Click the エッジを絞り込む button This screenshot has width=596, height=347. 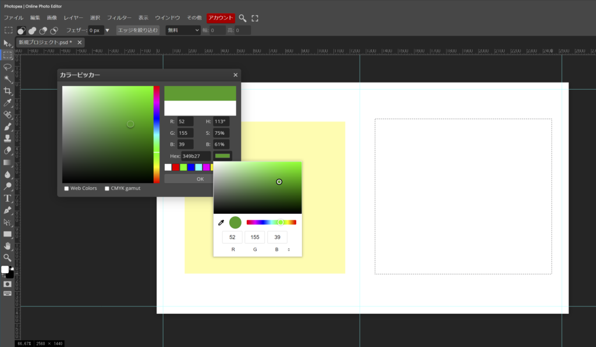(x=137, y=30)
